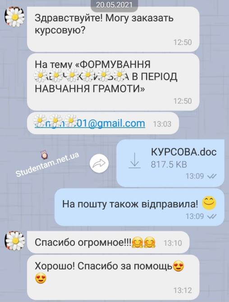The image size is (229, 302).
Task: Tap the daisy avatar beside Спасибо огромное
Action: 15,241
